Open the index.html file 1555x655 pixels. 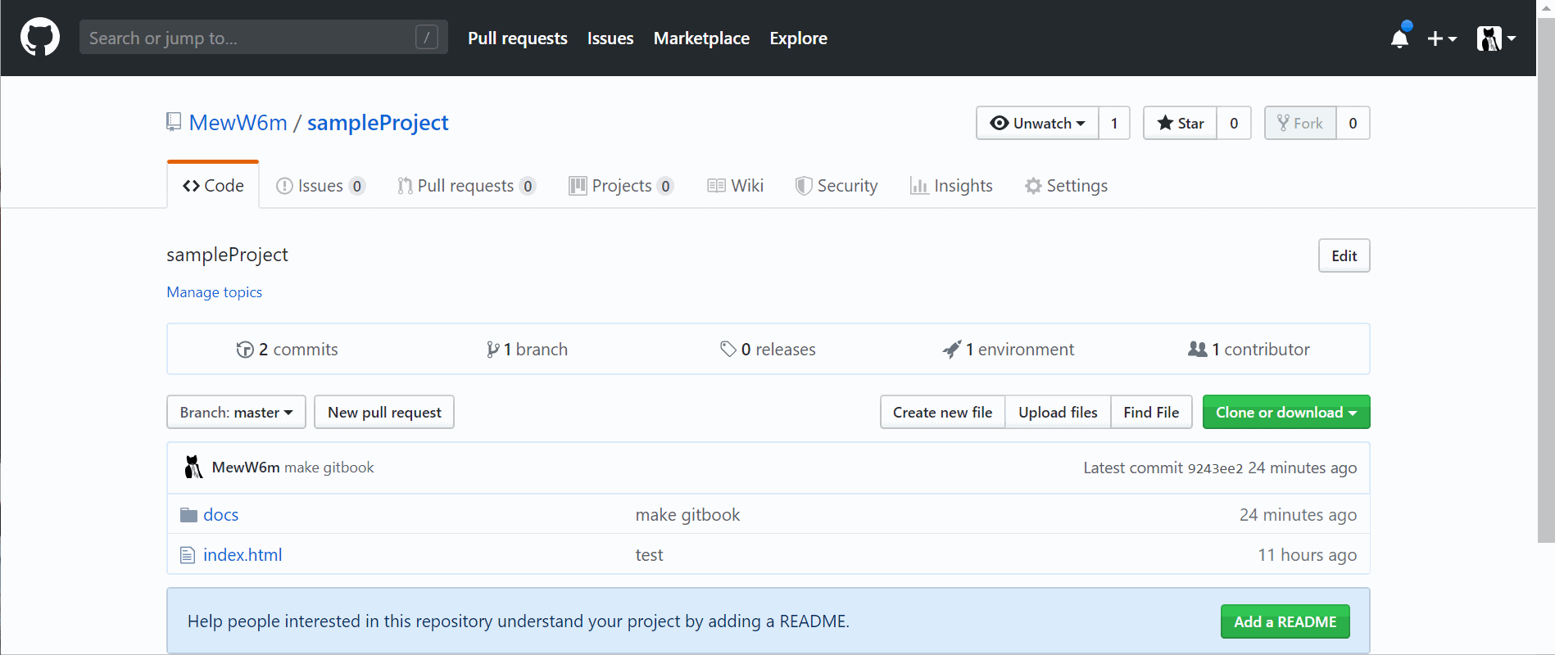coord(243,555)
